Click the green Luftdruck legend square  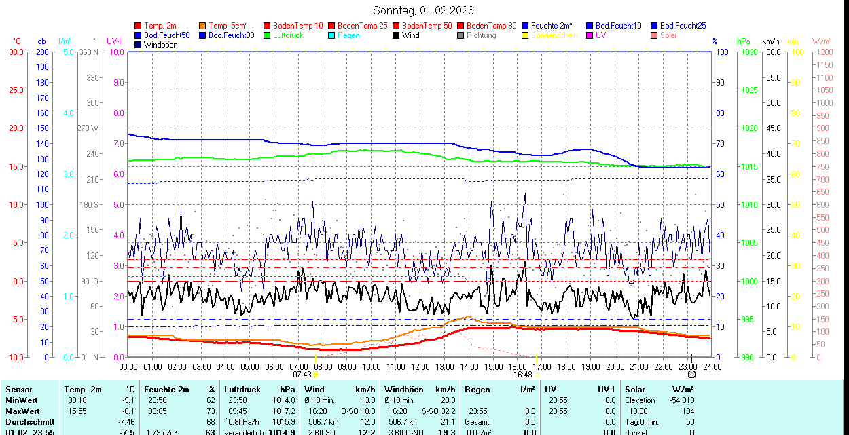pos(268,35)
